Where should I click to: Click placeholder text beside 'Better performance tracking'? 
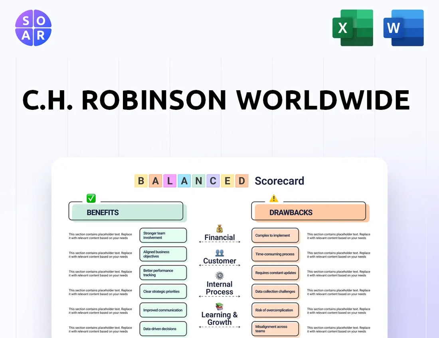pyautogui.click(x=100, y=273)
